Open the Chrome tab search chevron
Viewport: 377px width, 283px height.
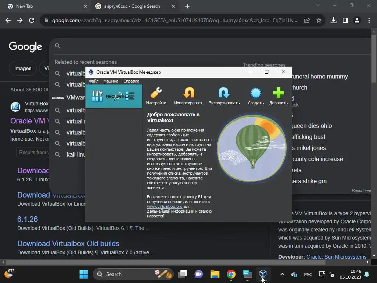(x=318, y=5)
